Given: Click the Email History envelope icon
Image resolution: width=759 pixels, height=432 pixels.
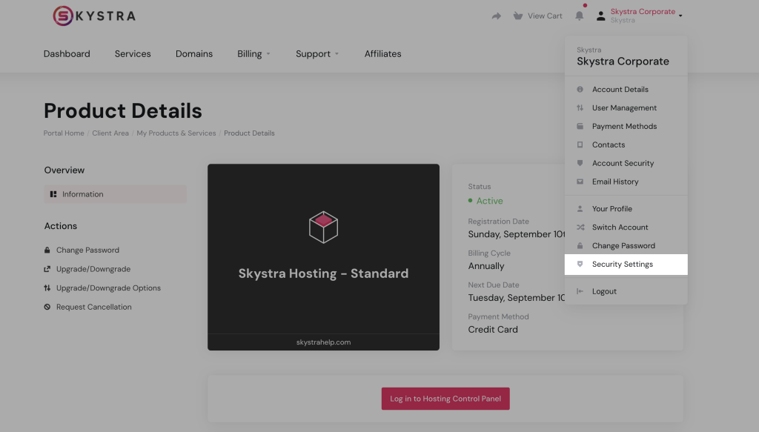Looking at the screenshot, I should pos(580,182).
